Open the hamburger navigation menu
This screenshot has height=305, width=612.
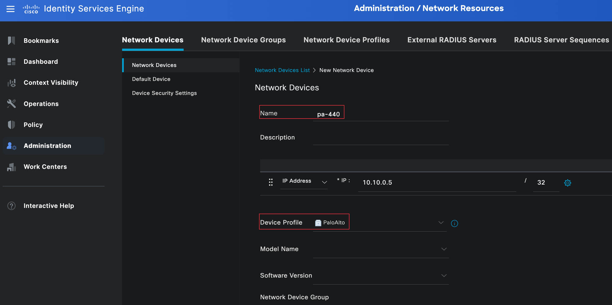click(x=10, y=9)
